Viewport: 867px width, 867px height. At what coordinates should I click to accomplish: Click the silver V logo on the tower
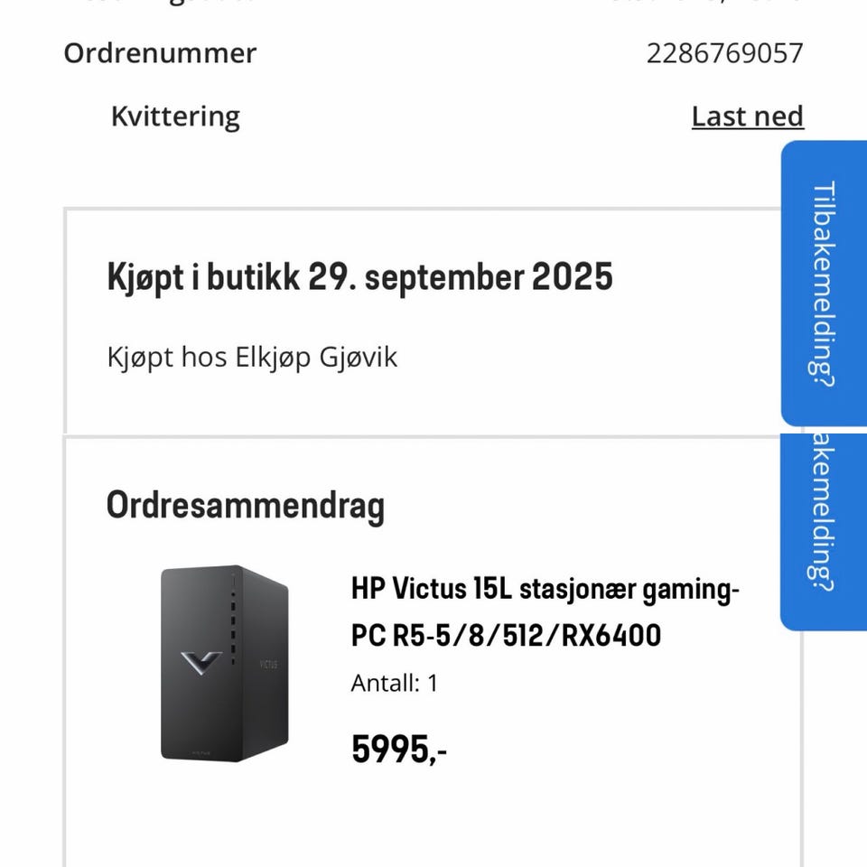(x=201, y=662)
